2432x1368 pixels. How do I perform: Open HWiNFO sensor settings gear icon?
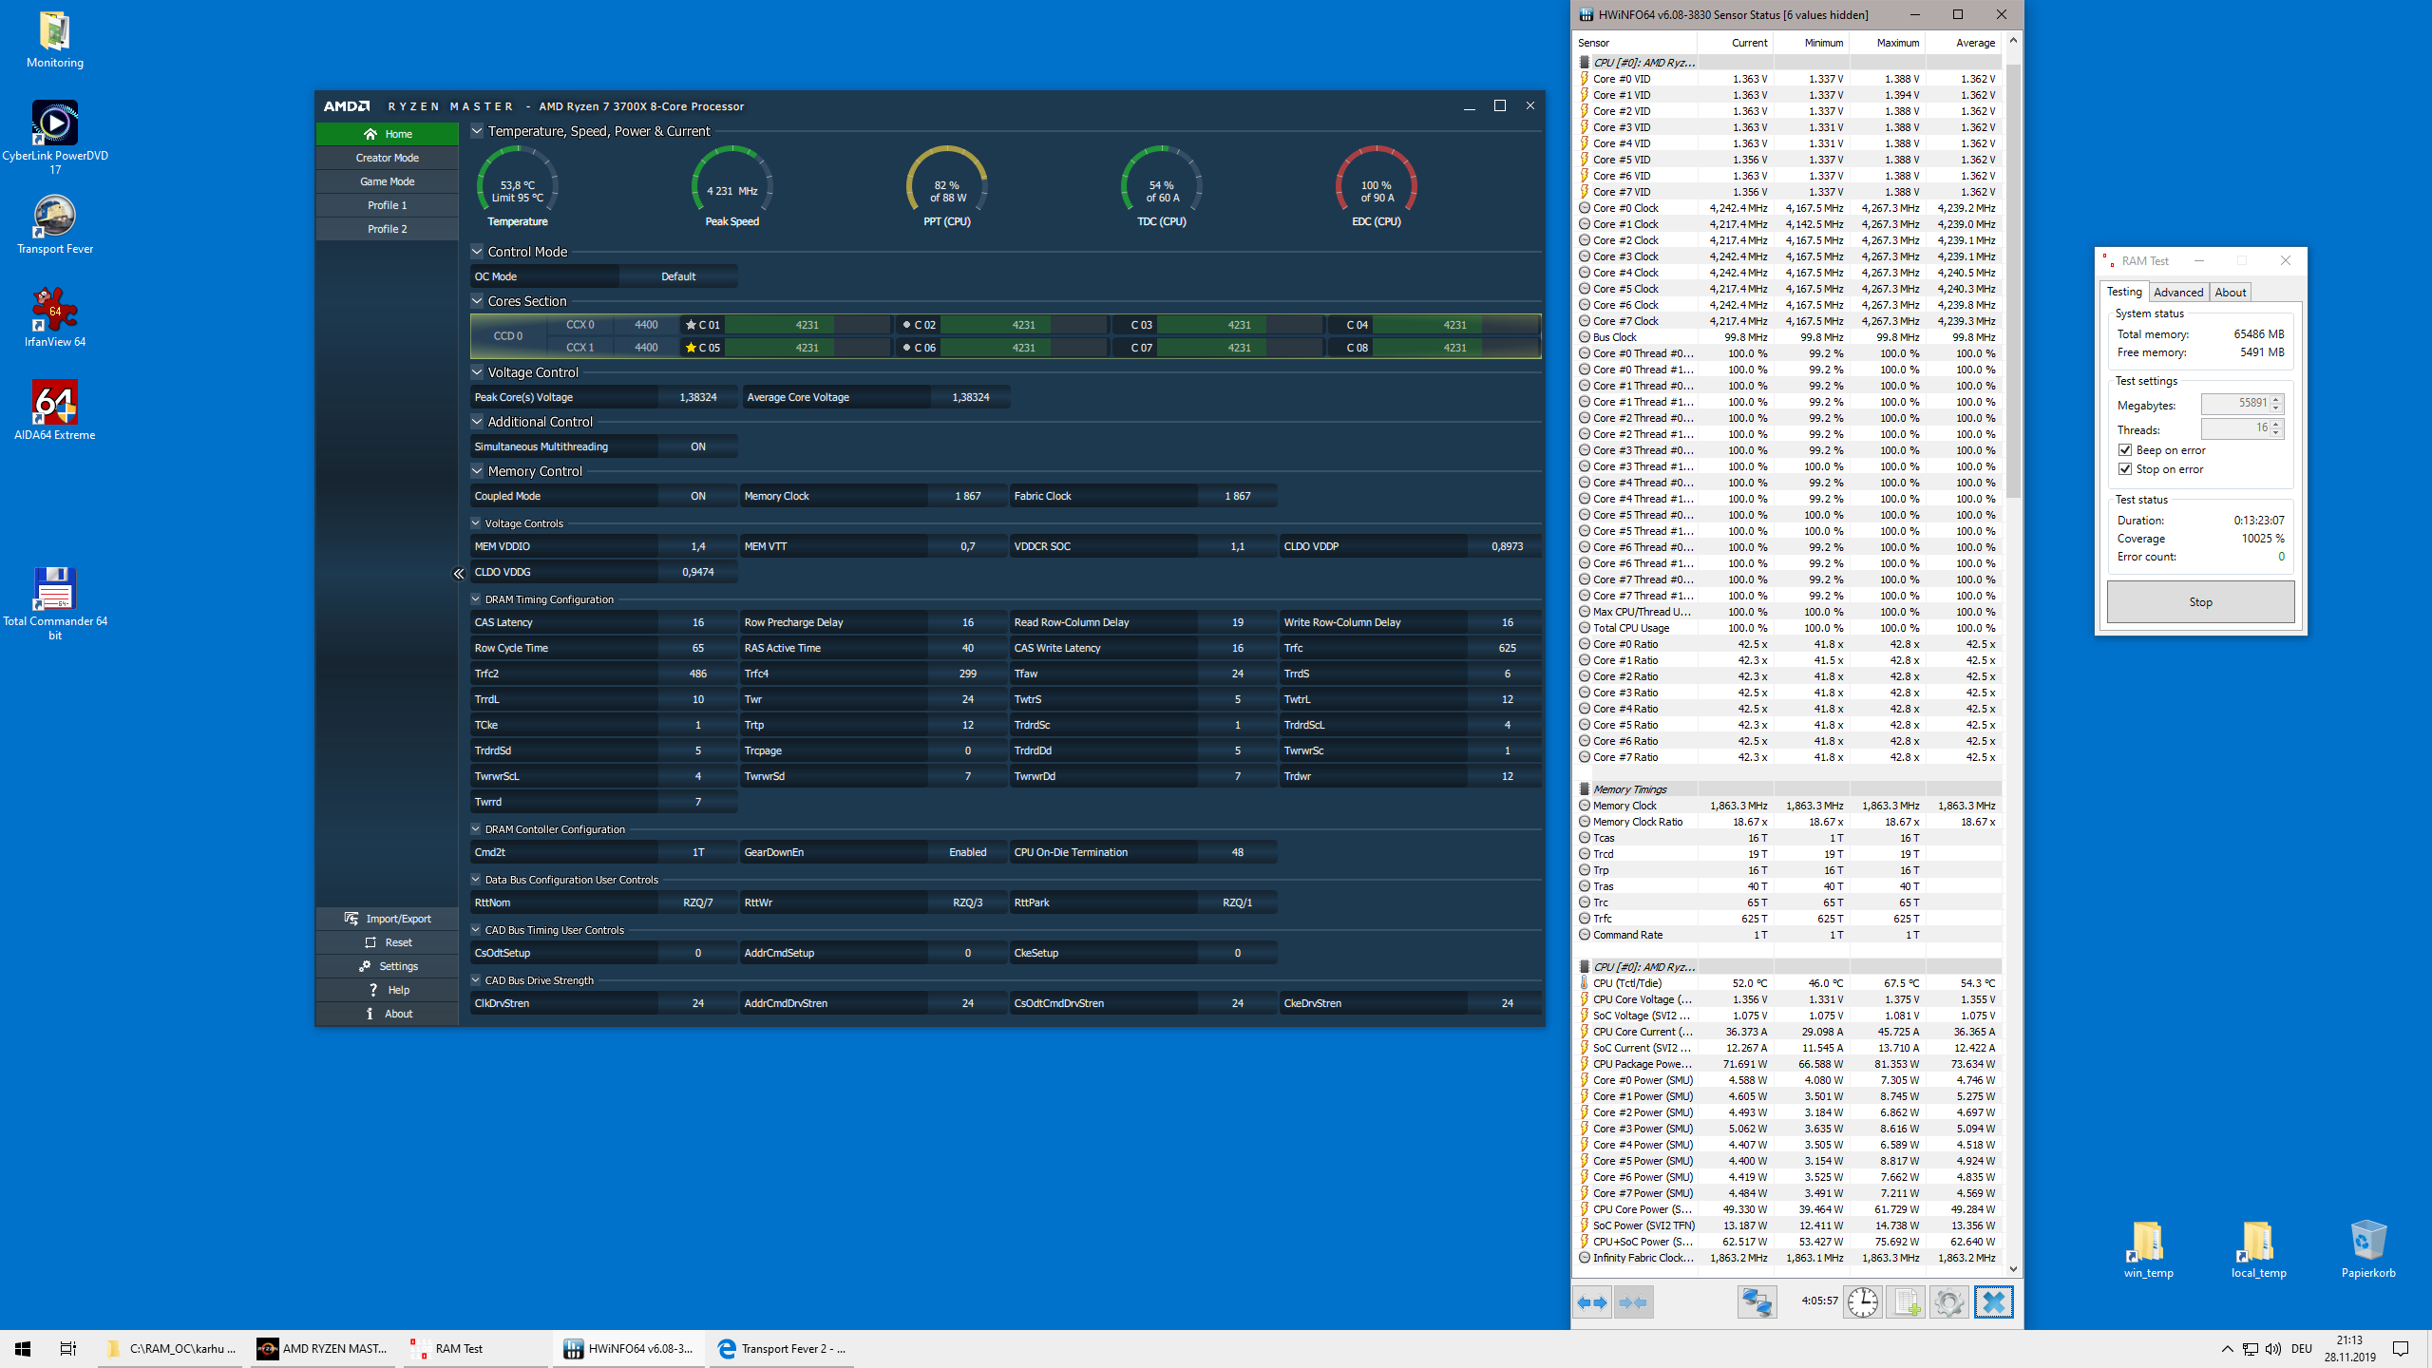1948,1302
